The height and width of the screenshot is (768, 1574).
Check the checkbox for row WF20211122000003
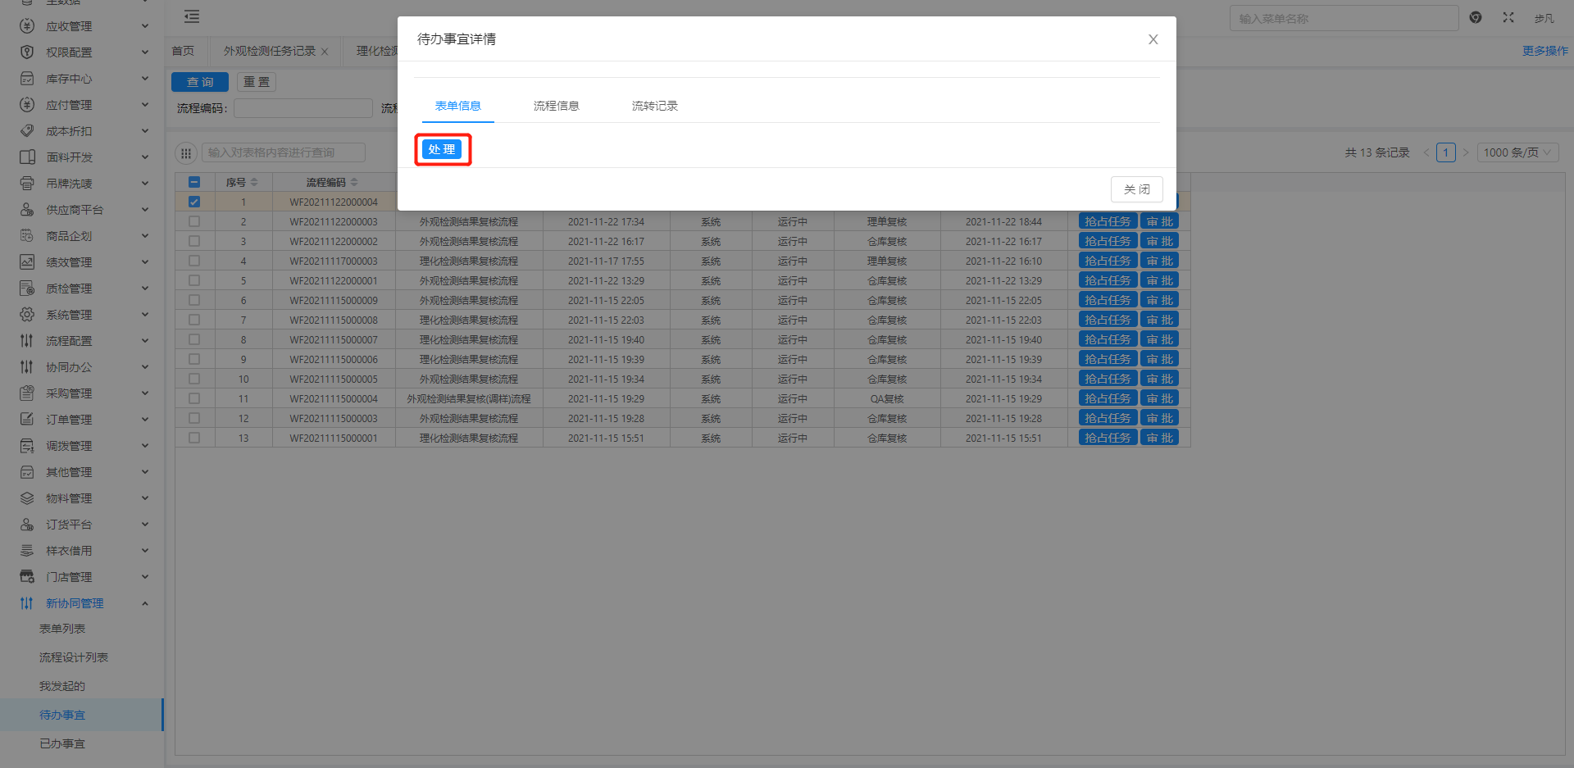194,221
